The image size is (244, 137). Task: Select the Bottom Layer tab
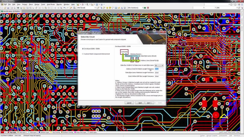click(x=44, y=132)
